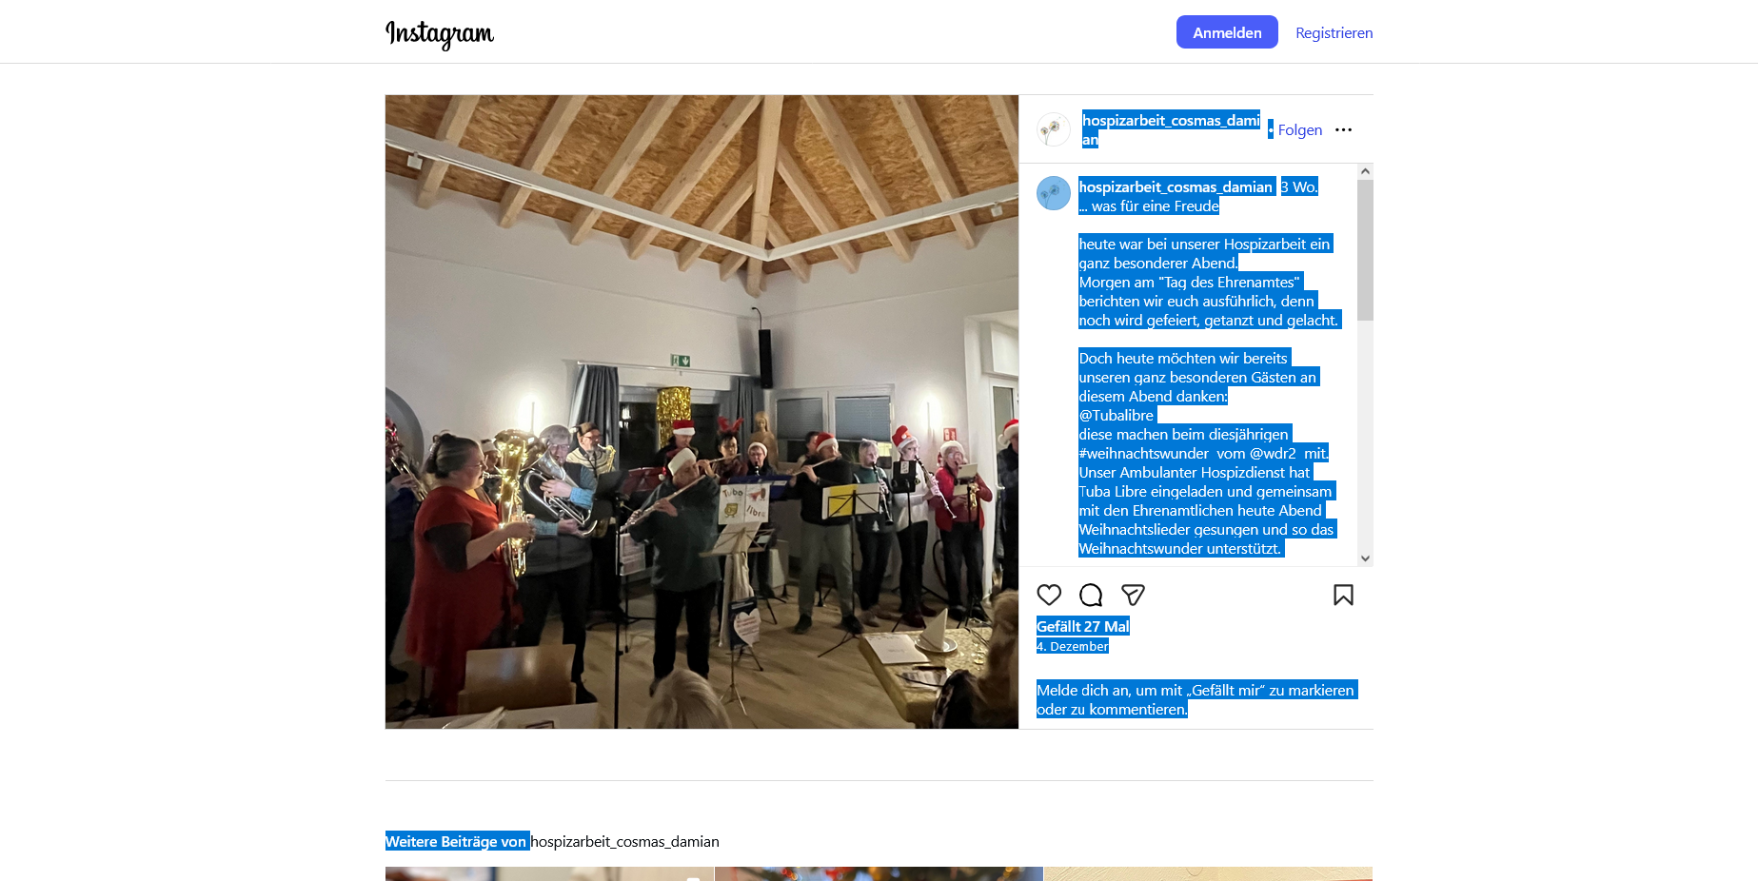1759x881 pixels.
Task: Click the Anmelden button
Action: tap(1227, 32)
